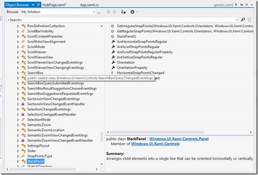Screen dimensions: 258x175
Task: Click inside the Search input field
Action: click(x=121, y=20)
